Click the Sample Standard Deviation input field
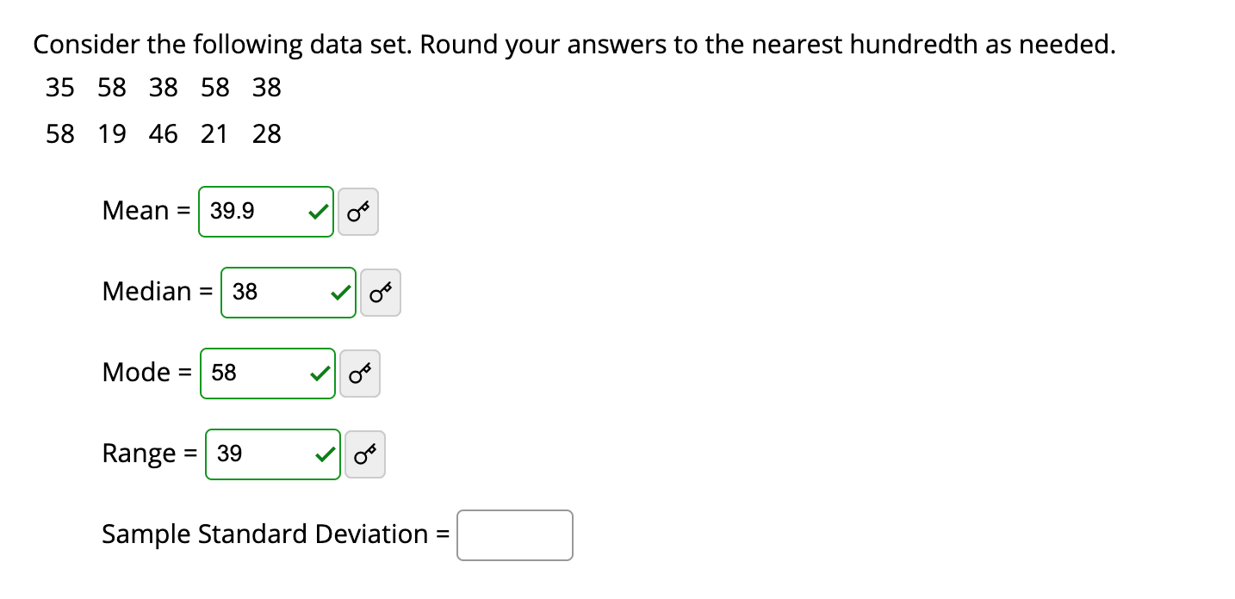 (x=514, y=534)
